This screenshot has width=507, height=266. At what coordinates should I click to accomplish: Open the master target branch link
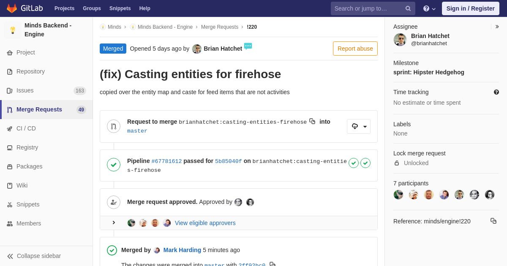(x=137, y=131)
